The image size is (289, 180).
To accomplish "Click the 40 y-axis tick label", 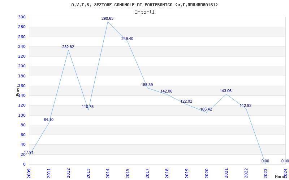I will [x=23, y=145].
